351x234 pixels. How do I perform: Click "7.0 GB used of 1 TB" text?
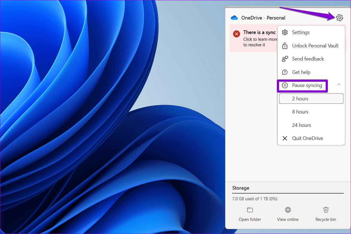(251, 199)
